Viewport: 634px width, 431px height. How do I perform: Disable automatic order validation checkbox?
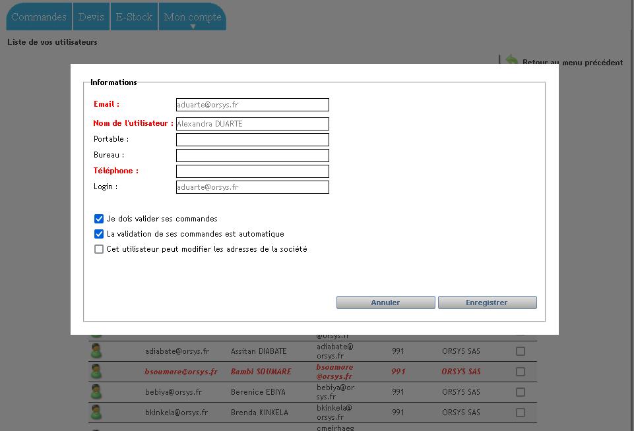pos(99,233)
